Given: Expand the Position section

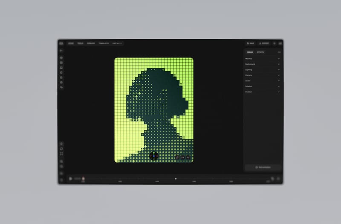Looking at the screenshot, I should tap(263, 92).
